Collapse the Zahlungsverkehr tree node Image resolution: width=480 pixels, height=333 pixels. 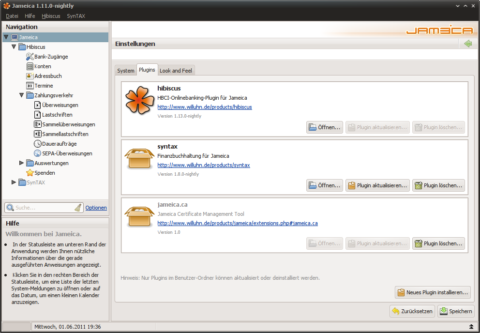[x=21, y=95]
